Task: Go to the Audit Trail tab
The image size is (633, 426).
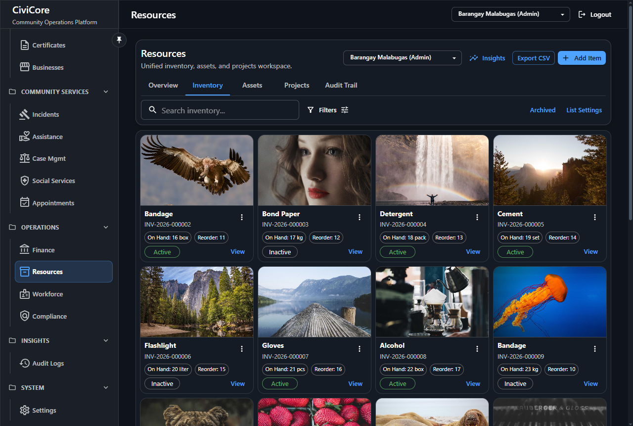Action: click(341, 85)
